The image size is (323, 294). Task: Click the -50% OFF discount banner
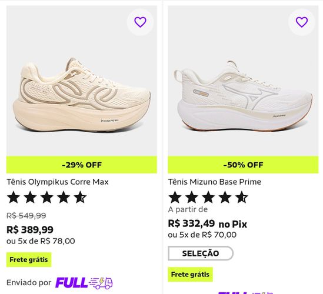point(243,165)
